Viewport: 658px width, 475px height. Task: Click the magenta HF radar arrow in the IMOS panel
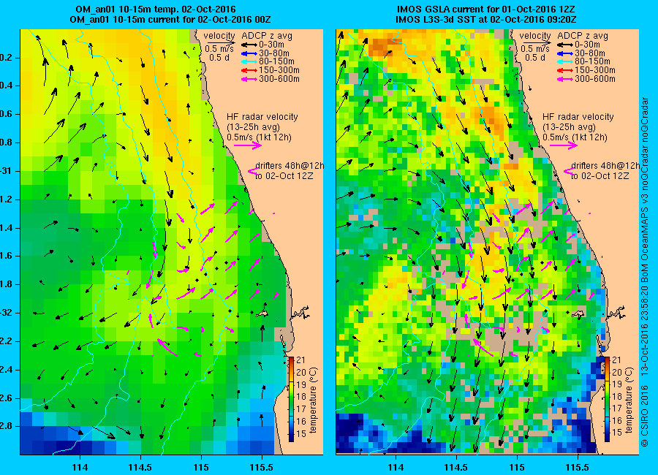click(564, 145)
